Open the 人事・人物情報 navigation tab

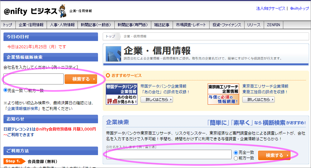(x=62, y=25)
